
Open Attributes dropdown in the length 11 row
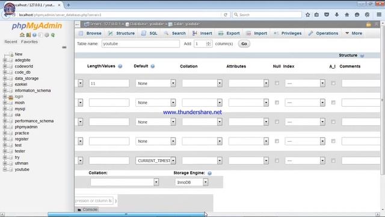click(248, 83)
